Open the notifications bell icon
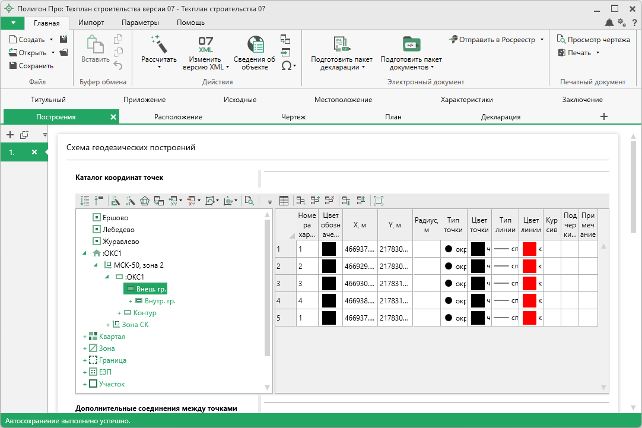 click(609, 23)
